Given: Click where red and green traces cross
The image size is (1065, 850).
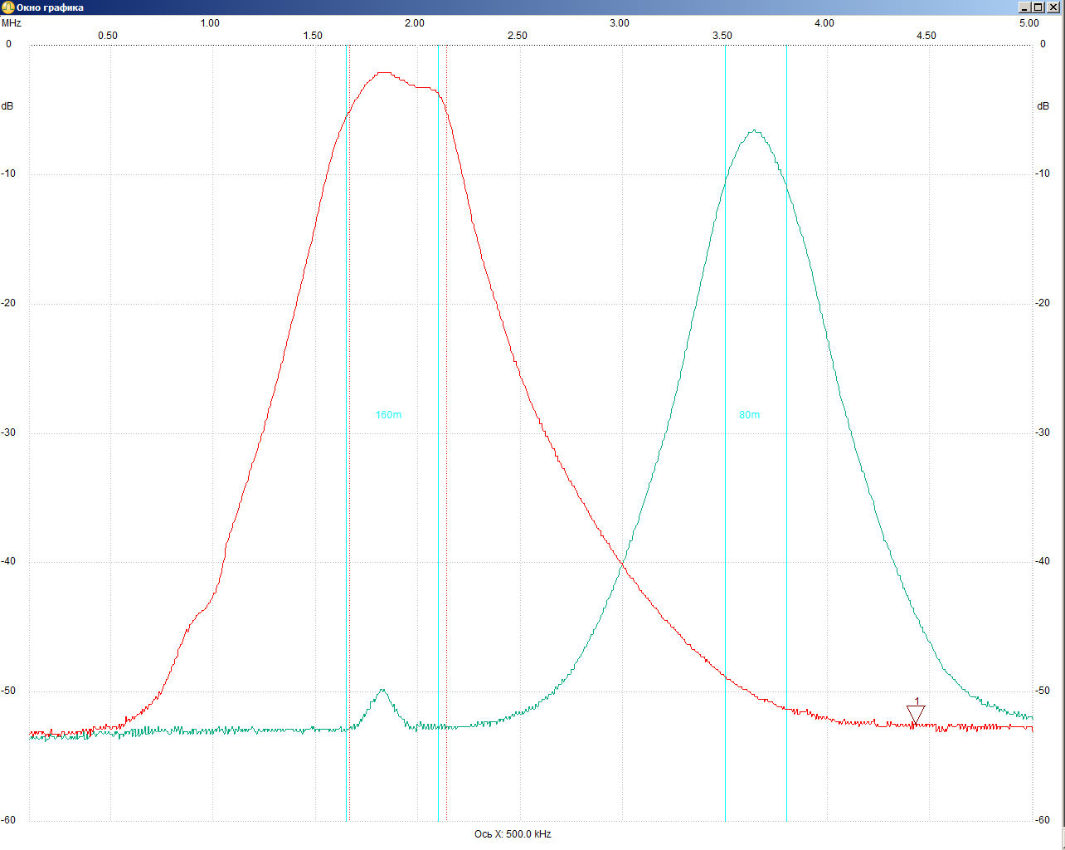Looking at the screenshot, I should 622,564.
